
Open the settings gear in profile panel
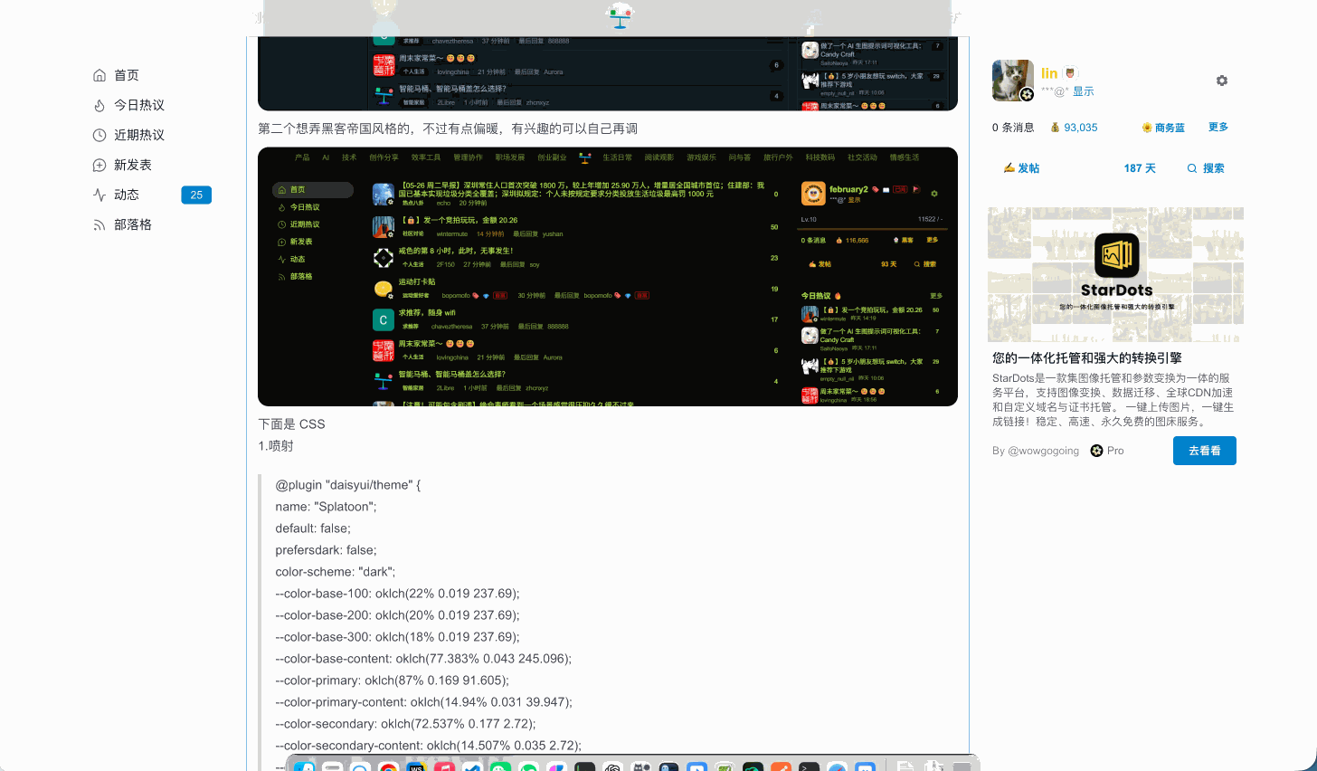(1222, 81)
